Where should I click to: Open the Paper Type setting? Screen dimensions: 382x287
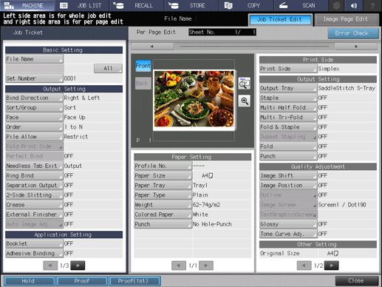163,195
